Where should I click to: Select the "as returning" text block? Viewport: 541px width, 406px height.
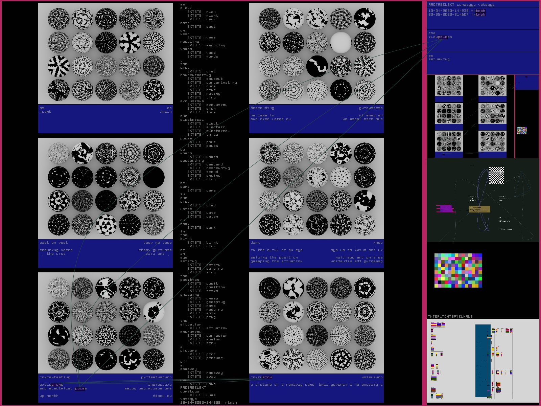tap(439, 58)
